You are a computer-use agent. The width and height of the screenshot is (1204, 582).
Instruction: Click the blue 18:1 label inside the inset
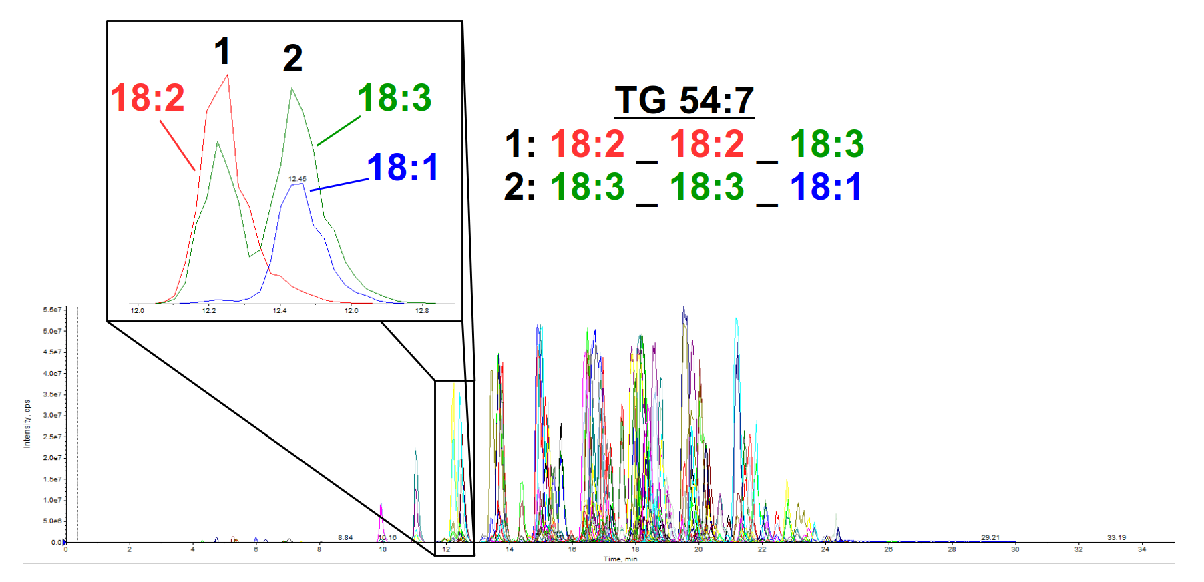(403, 167)
